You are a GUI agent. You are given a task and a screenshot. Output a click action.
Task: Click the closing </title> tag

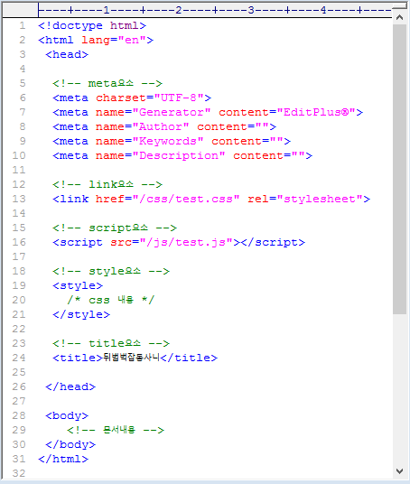[189, 358]
